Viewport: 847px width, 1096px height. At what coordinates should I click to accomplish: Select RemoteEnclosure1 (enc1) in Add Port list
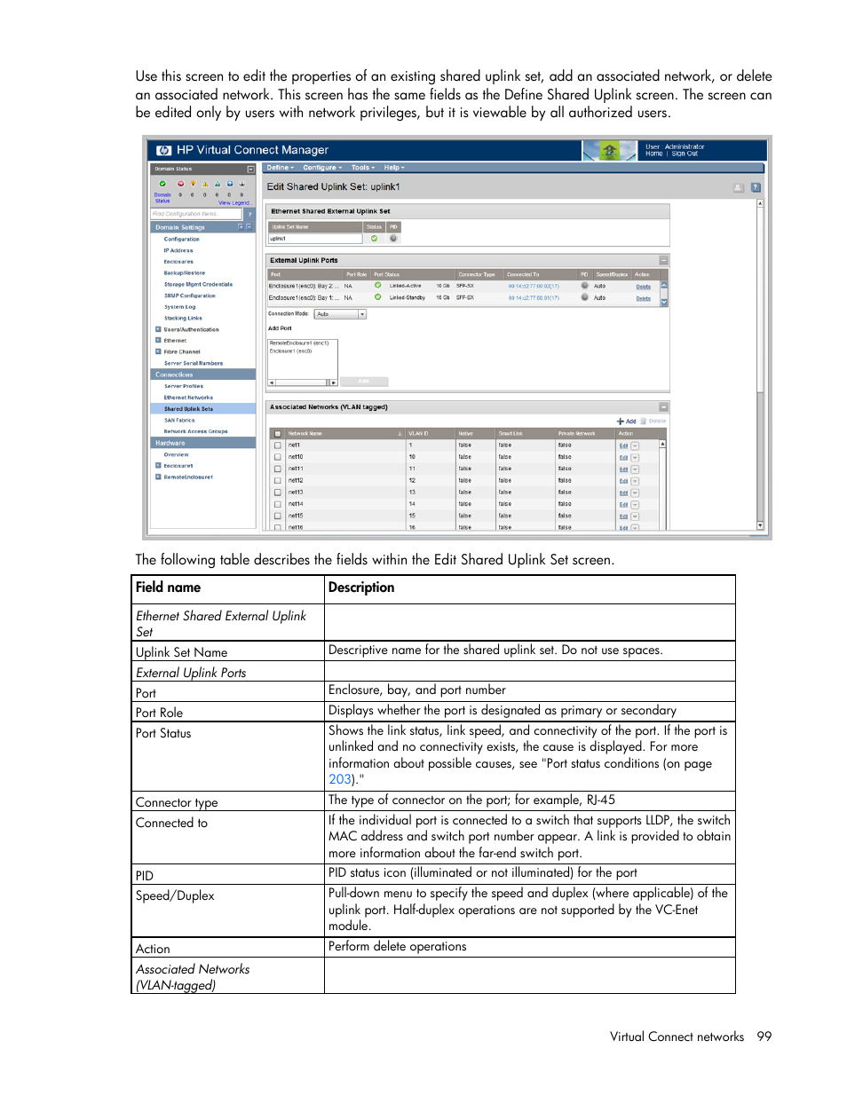[299, 343]
